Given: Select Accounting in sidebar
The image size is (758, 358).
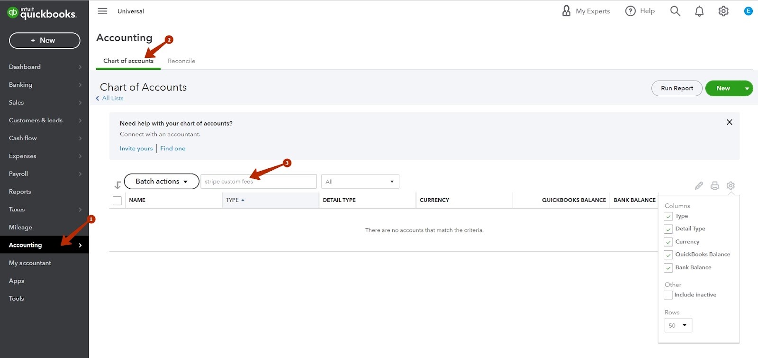Looking at the screenshot, I should (x=45, y=245).
